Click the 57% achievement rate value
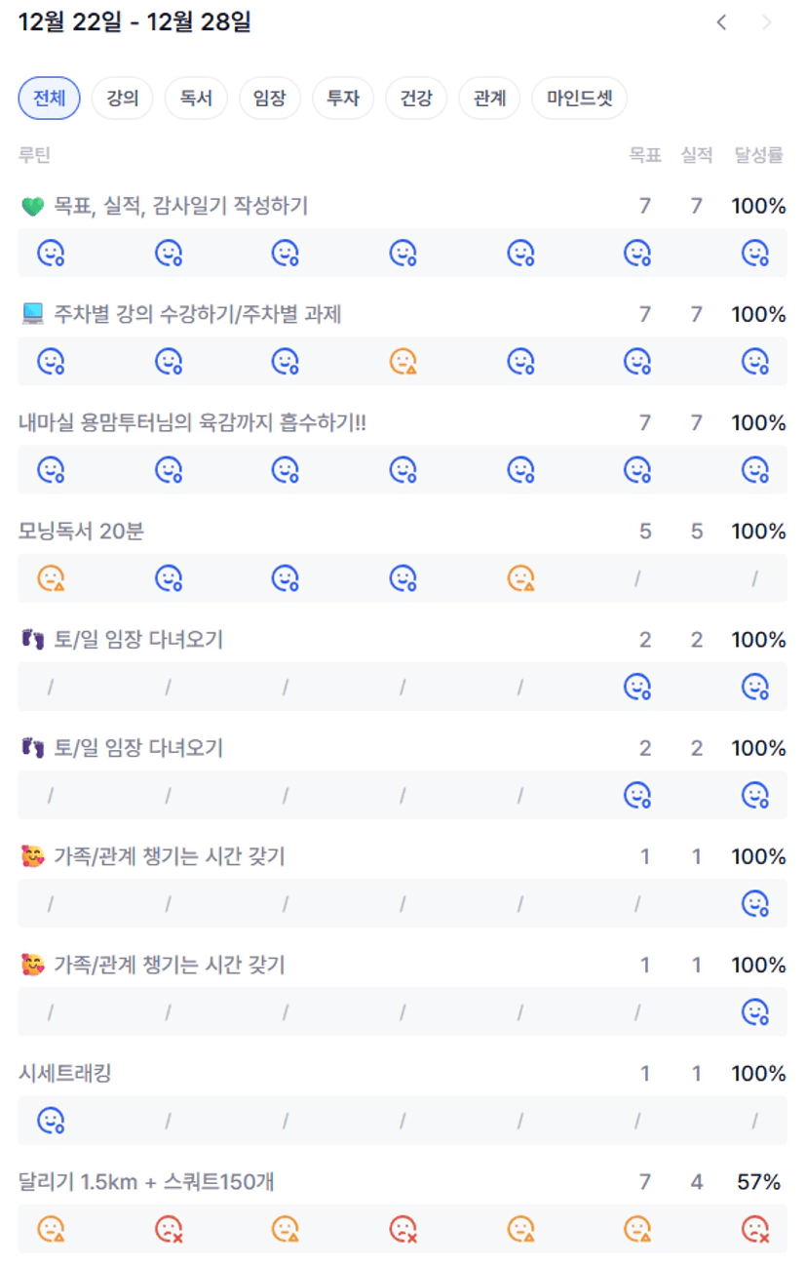This screenshot has width=806, height=1265. (758, 1182)
